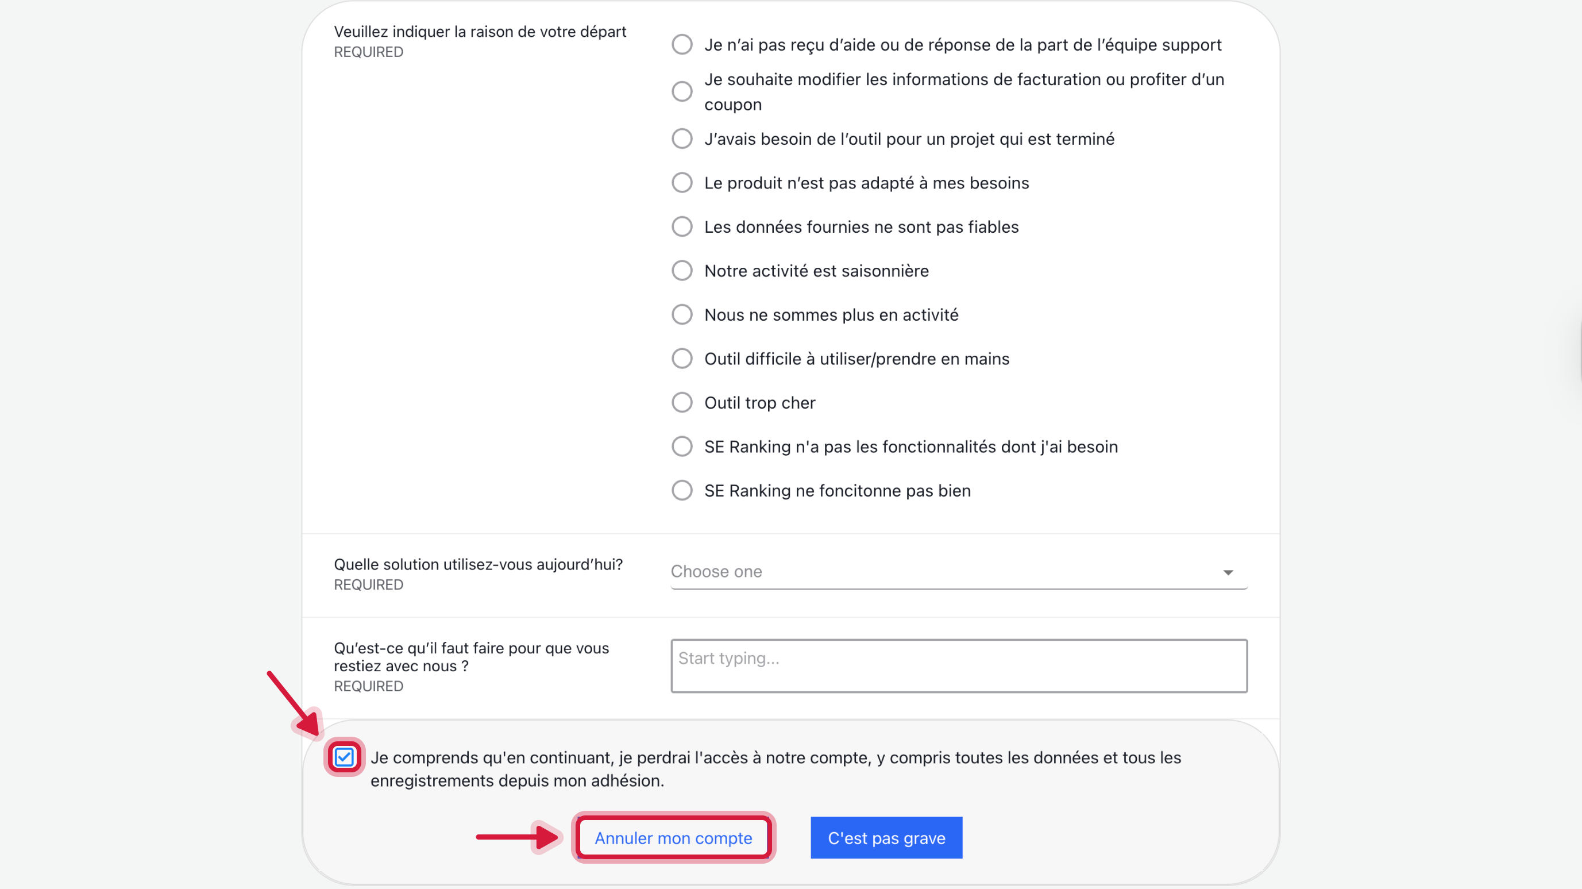
Task: Select 'Nous ne sommes plus en activité'
Action: (682, 314)
